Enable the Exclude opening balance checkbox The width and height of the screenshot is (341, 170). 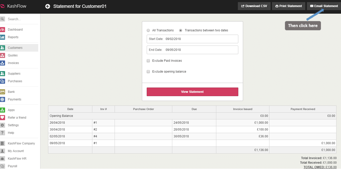coord(148,72)
